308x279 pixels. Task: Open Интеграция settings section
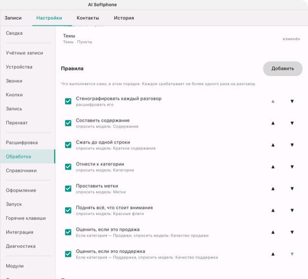[27, 232]
